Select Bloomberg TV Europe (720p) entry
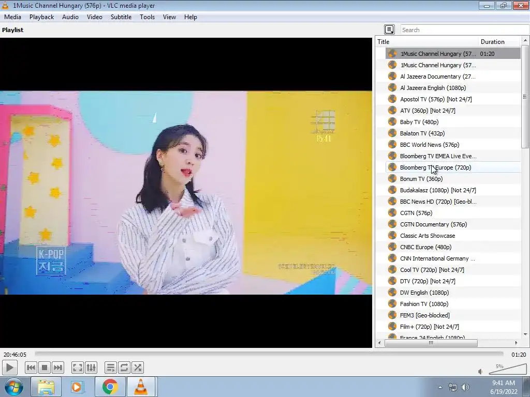Viewport: 530px width, 397px height. (x=453, y=167)
